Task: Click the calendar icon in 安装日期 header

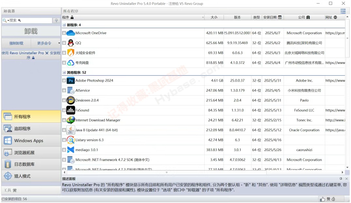Action: [280, 17]
